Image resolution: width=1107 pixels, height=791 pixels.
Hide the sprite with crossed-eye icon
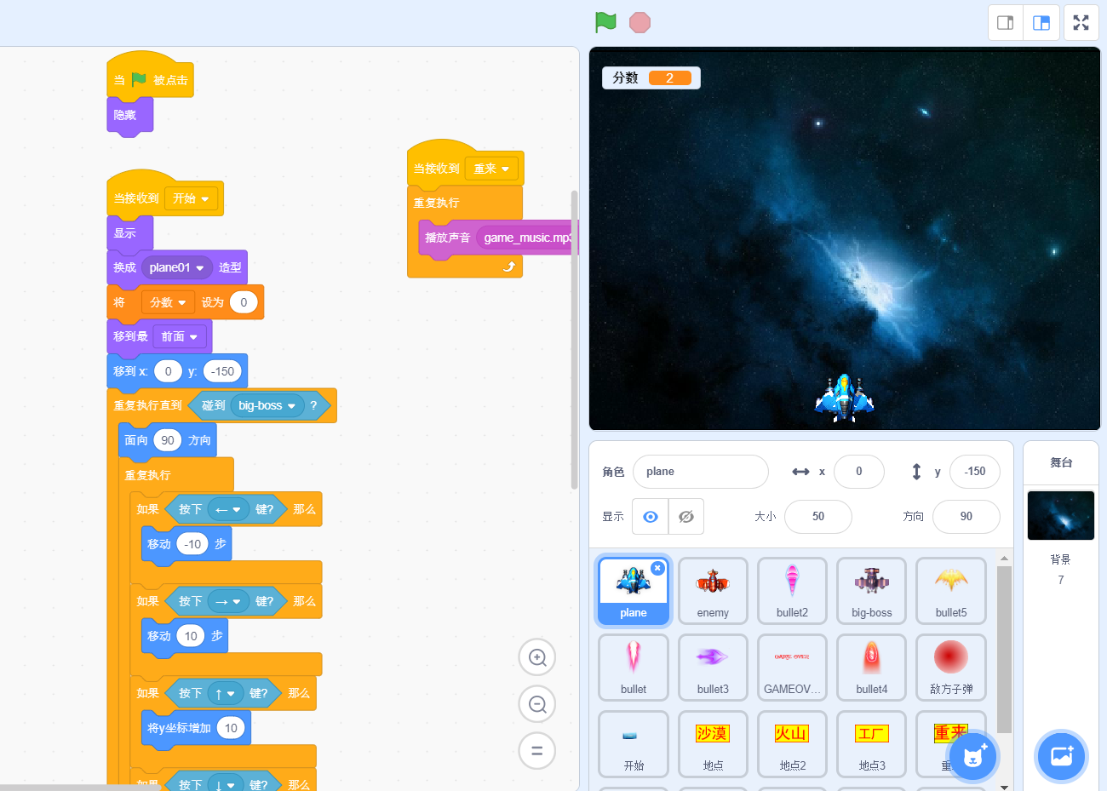[686, 517]
